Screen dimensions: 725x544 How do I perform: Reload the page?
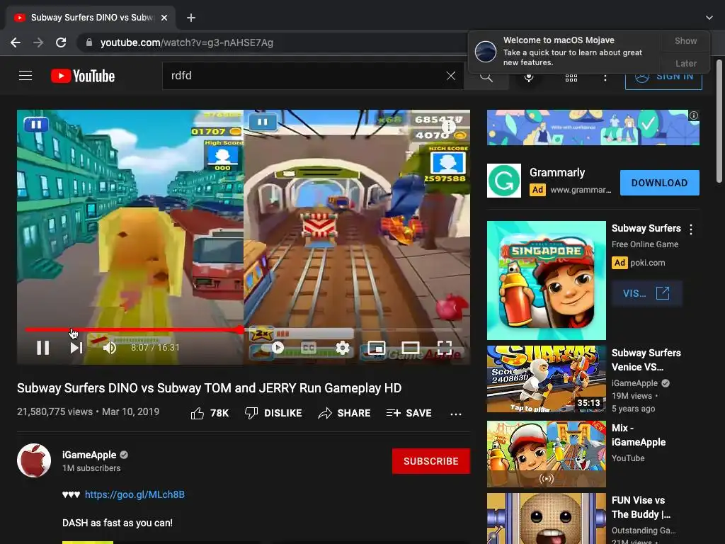pos(61,42)
